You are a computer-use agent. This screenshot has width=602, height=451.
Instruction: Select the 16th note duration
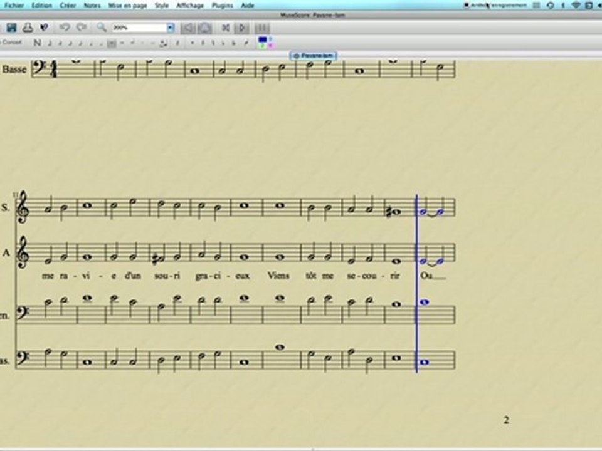70,43
